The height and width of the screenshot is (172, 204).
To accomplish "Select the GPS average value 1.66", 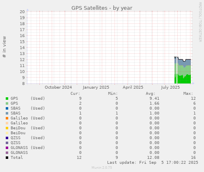I will [154, 103].
